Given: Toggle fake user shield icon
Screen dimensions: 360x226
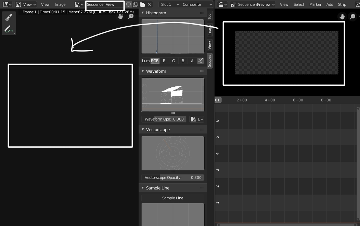Looking at the screenshot, I should pos(128,4).
